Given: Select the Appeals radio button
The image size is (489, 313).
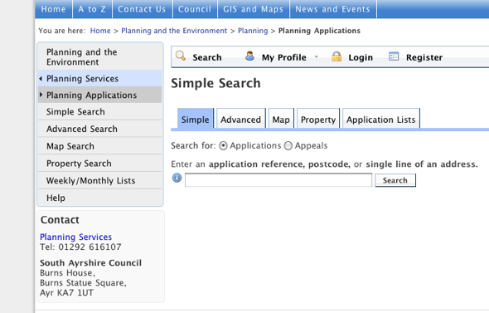Looking at the screenshot, I should point(288,146).
